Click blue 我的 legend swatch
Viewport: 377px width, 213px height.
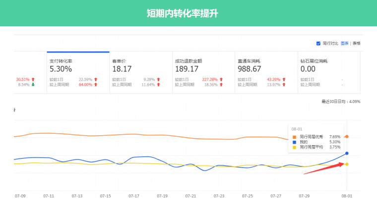coord(294,142)
